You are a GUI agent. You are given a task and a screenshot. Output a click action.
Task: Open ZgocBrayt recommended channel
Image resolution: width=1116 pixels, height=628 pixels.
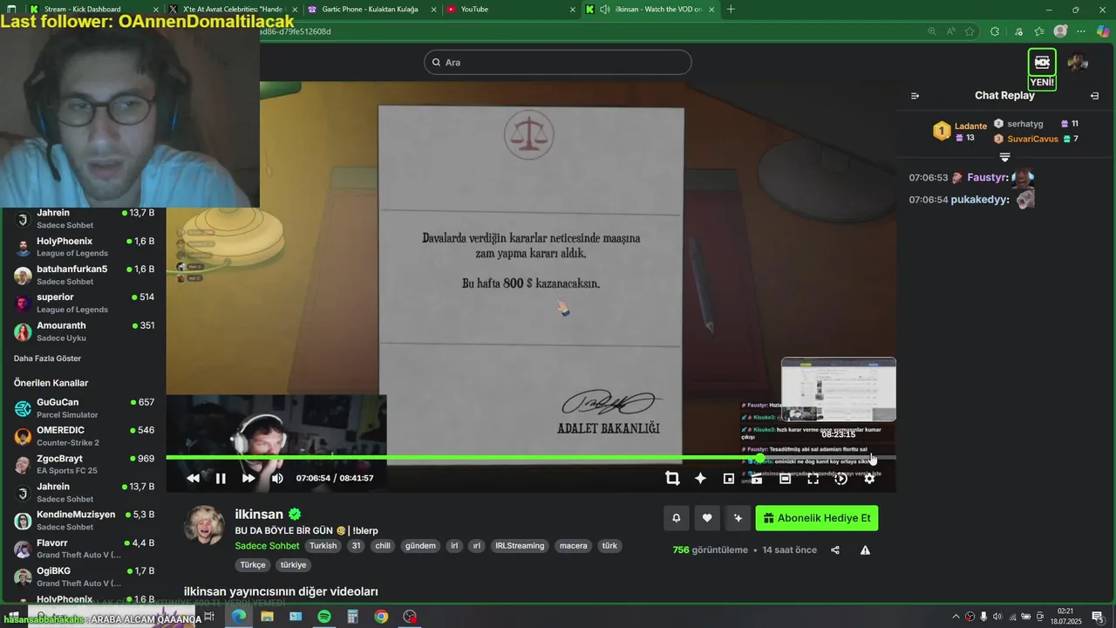84,464
